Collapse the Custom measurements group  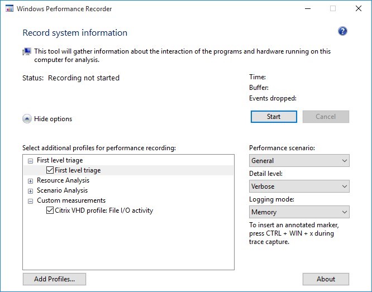(x=30, y=200)
